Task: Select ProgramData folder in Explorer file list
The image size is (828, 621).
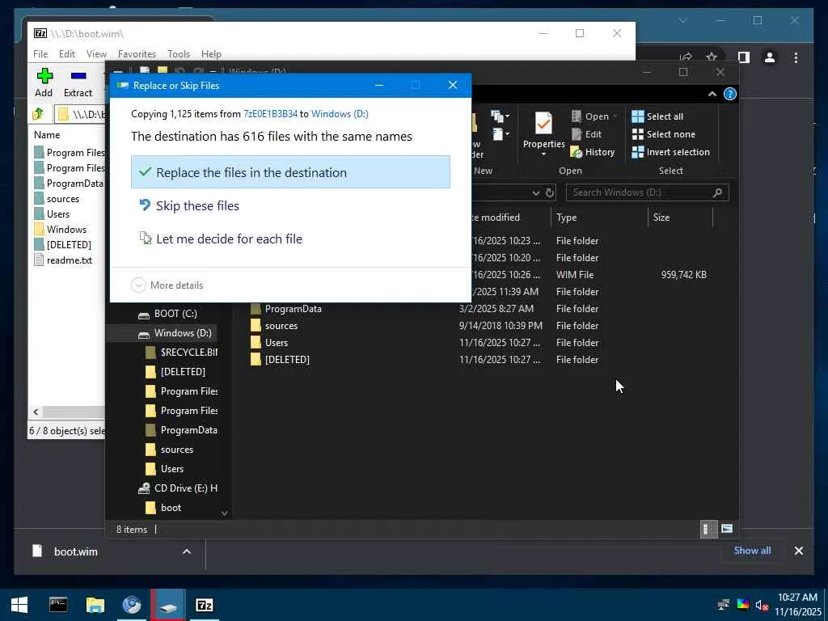Action: 285,309
